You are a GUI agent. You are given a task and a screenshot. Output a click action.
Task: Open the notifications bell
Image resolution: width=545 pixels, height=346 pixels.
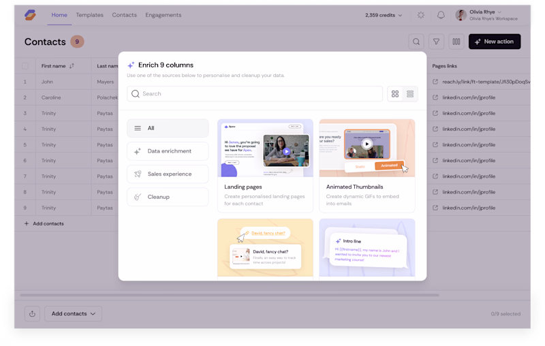pos(441,15)
